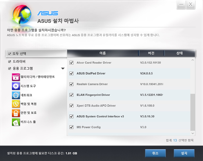Minimize the ASUS setup wizard window
Screen dimensions: 203x161
pos(181,4)
